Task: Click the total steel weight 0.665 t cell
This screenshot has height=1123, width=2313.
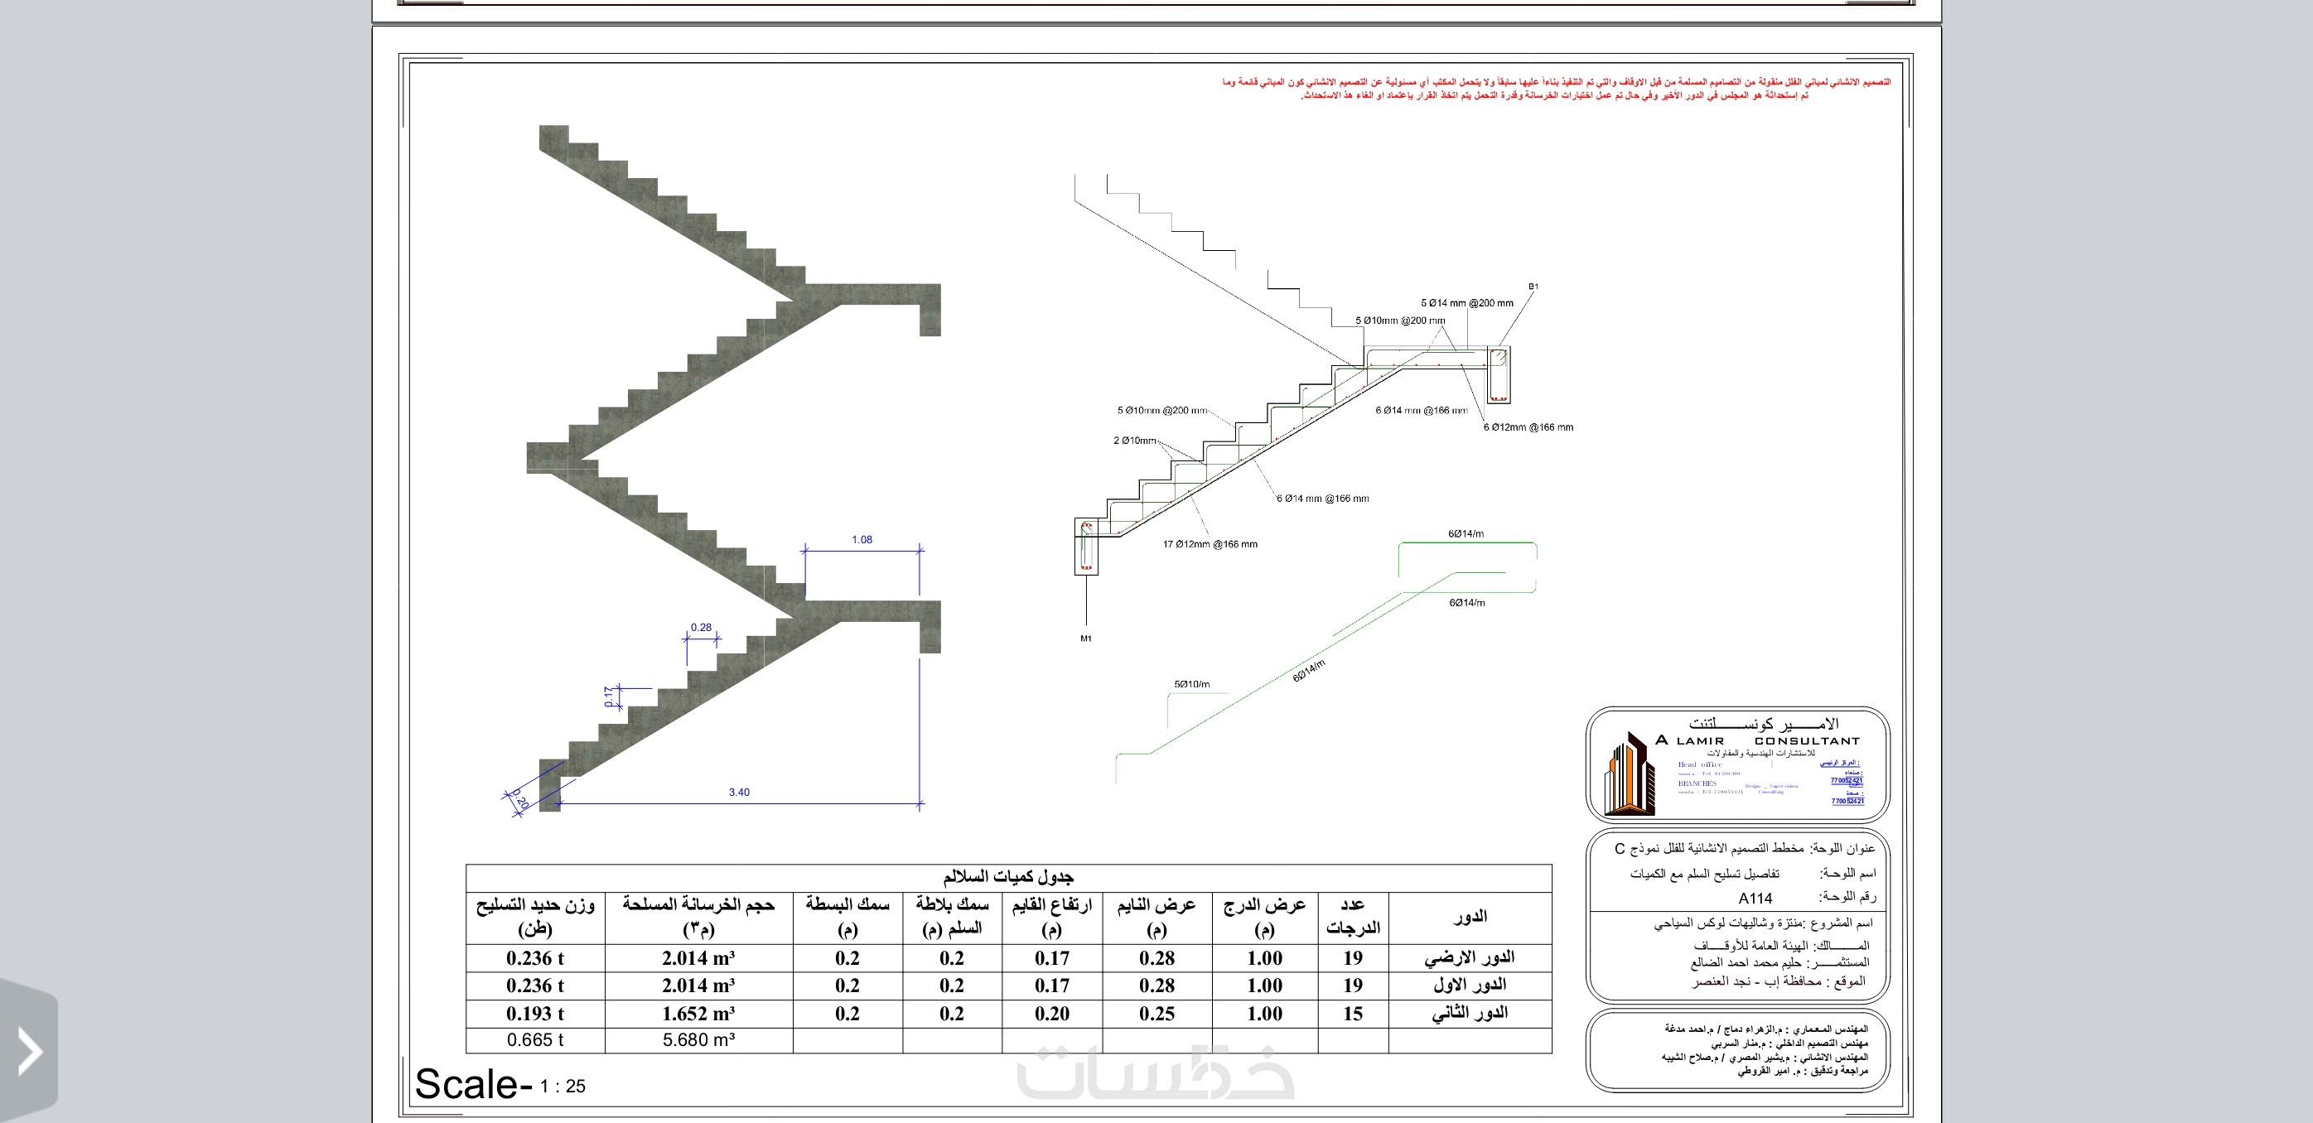Action: pyautogui.click(x=535, y=1039)
